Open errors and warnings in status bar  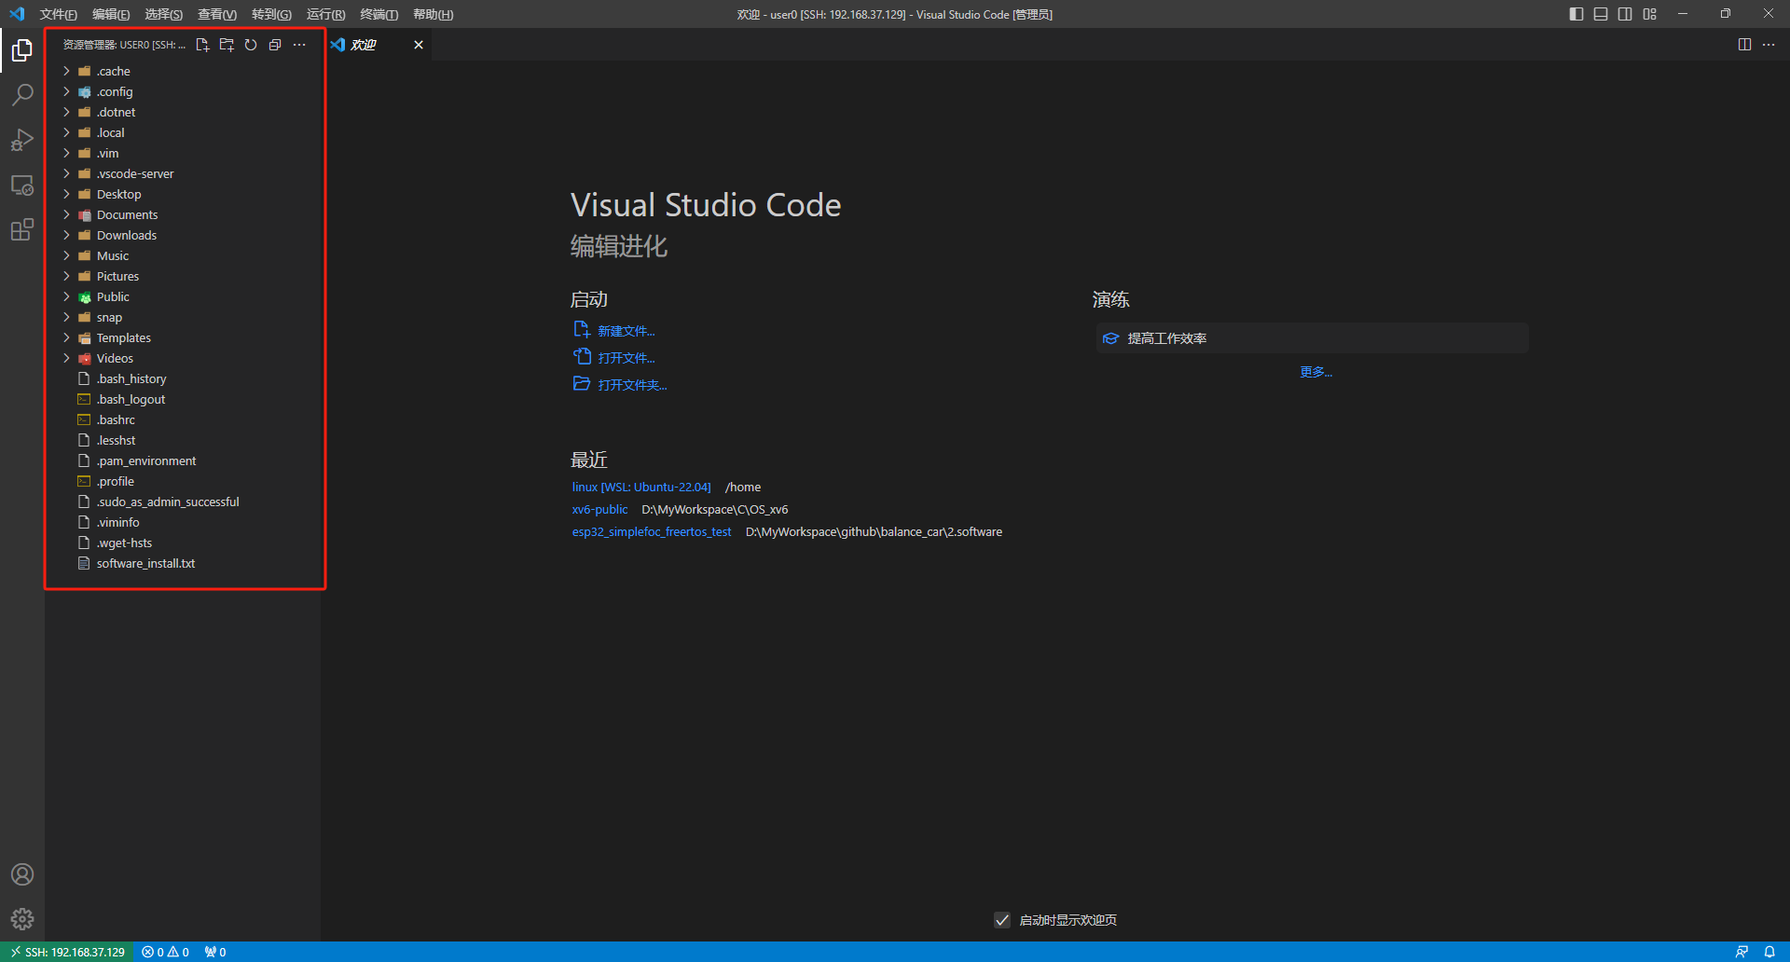tap(165, 952)
